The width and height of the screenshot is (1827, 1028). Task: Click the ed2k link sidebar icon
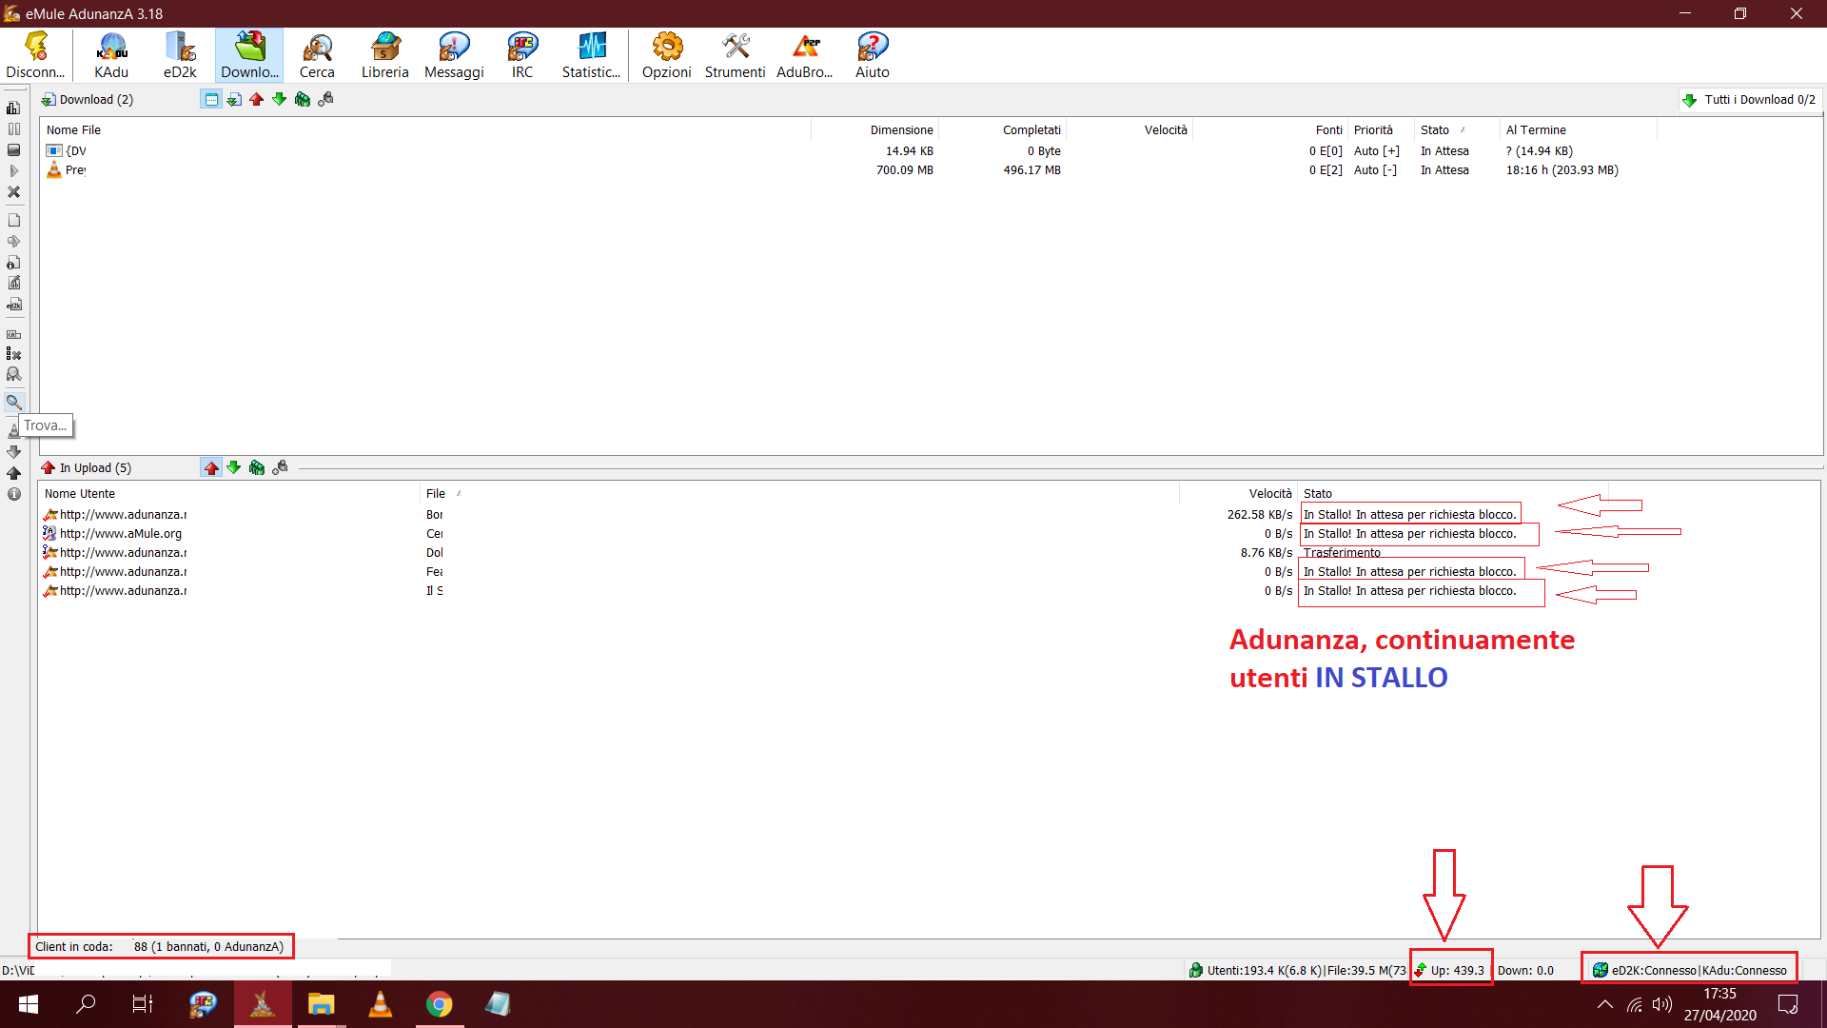click(x=13, y=305)
